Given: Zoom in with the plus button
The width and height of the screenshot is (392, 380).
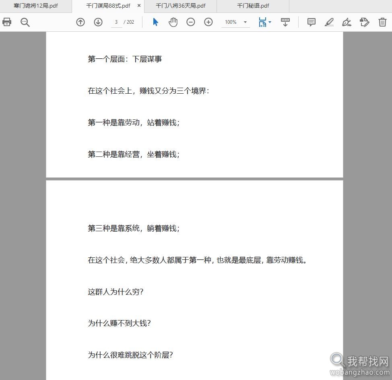Looking at the screenshot, I should [208, 22].
